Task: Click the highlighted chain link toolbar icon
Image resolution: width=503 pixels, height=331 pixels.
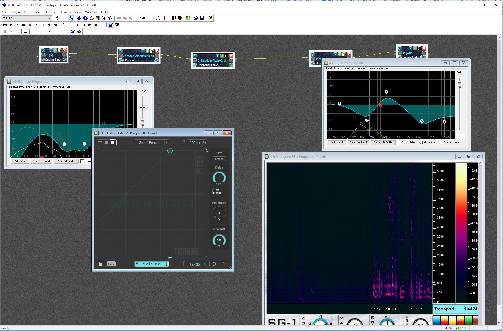Action: [x=71, y=18]
